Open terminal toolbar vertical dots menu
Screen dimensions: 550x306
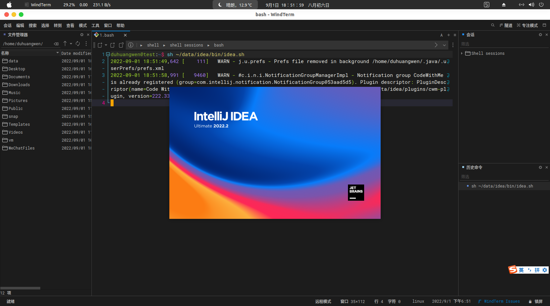(x=453, y=45)
